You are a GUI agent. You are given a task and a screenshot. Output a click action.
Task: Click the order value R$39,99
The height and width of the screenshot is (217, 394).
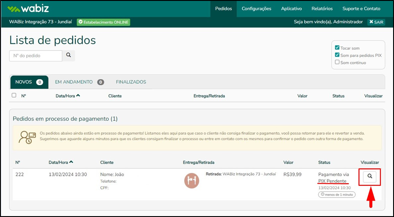(292, 174)
